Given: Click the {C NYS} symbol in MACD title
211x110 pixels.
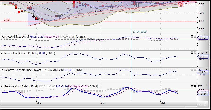Looking at the screenshot, I should pyautogui.click(x=80, y=37).
